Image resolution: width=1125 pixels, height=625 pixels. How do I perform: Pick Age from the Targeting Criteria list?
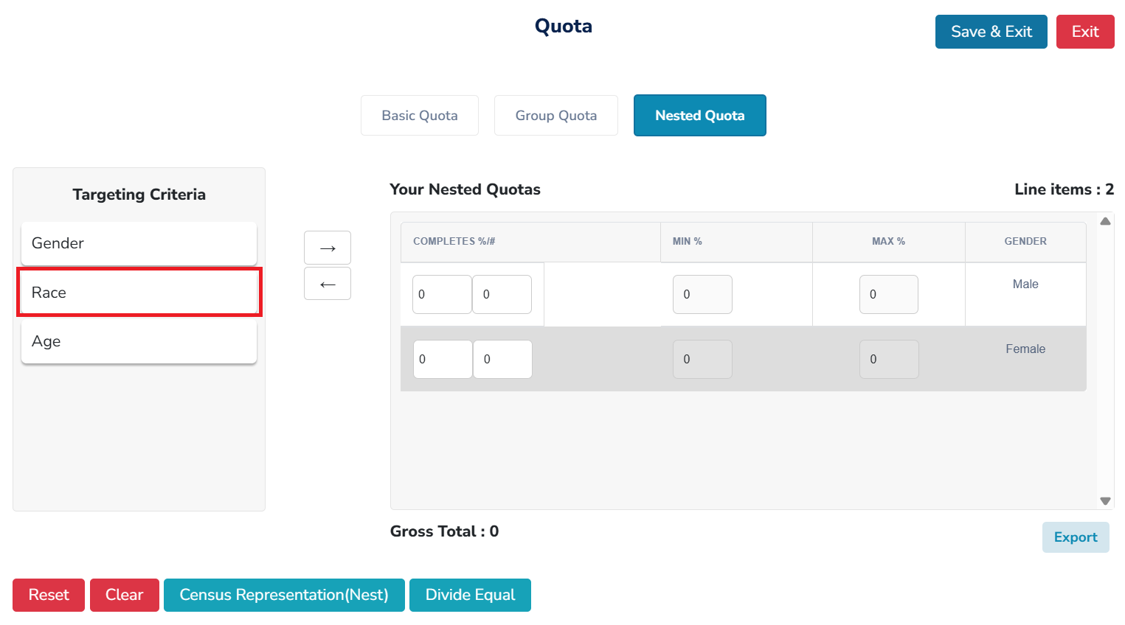pyautogui.click(x=139, y=341)
